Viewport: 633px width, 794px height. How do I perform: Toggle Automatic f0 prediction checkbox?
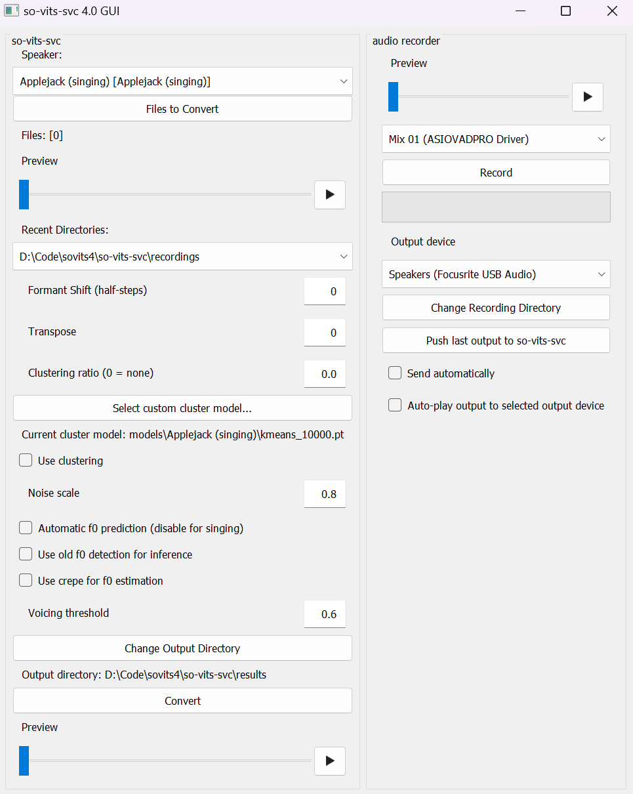point(26,528)
